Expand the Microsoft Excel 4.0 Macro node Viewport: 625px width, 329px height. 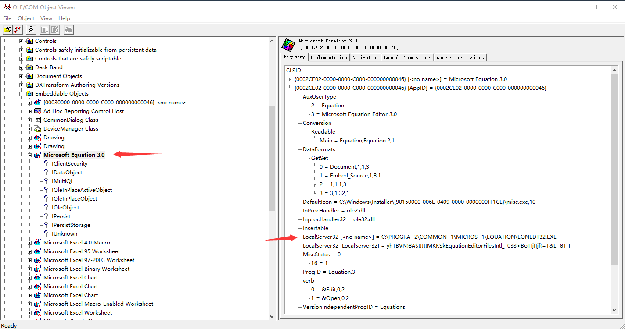tap(29, 243)
